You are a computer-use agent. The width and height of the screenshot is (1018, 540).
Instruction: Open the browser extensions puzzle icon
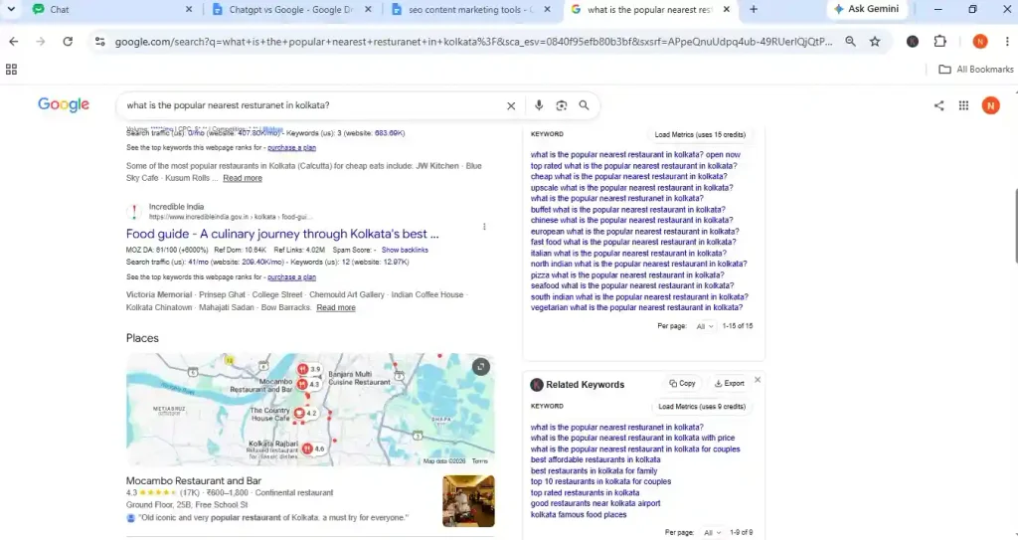pos(940,42)
